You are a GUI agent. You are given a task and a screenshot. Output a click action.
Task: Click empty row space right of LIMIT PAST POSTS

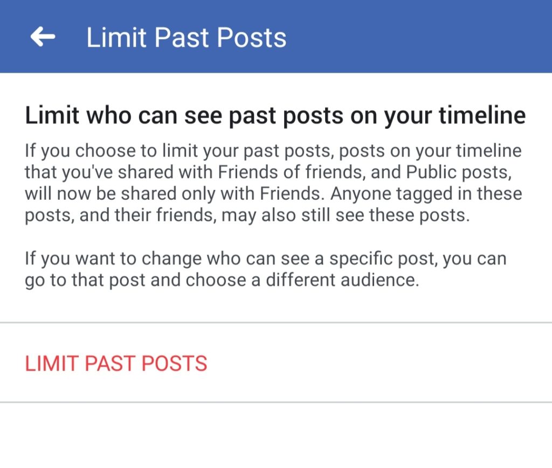click(x=377, y=363)
